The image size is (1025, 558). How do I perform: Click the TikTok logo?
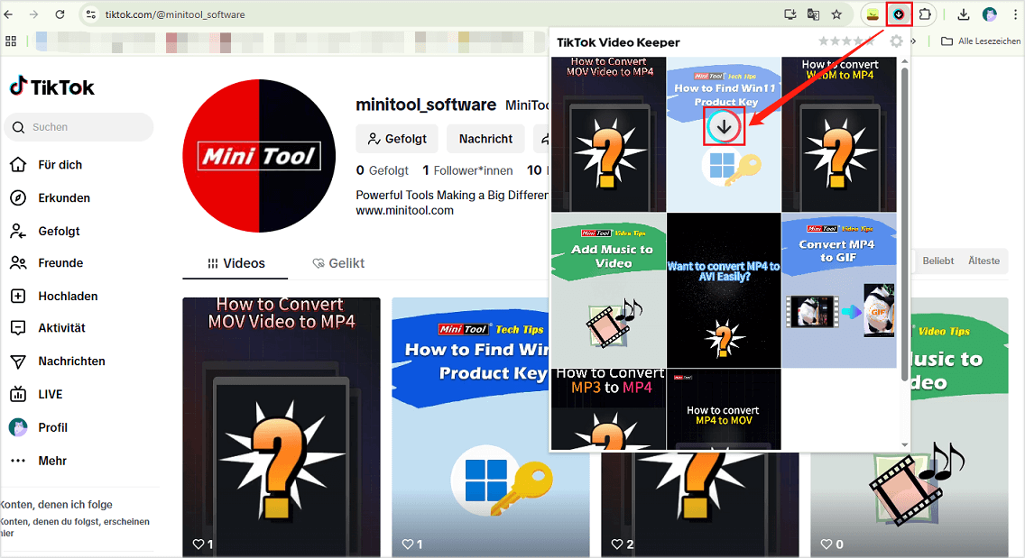(x=52, y=87)
